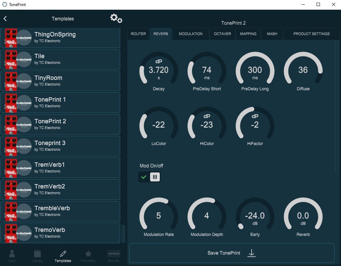Minimize the TonePrint window
The image size is (341, 266).
coord(303,5)
